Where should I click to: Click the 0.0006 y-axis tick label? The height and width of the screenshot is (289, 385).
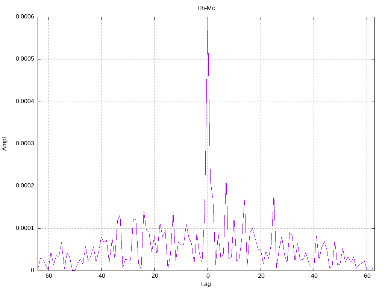point(25,17)
